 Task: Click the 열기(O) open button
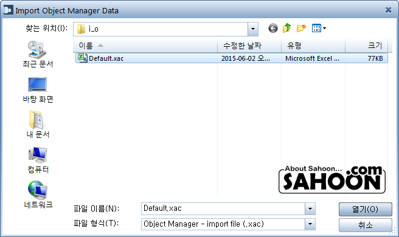[x=365, y=209]
